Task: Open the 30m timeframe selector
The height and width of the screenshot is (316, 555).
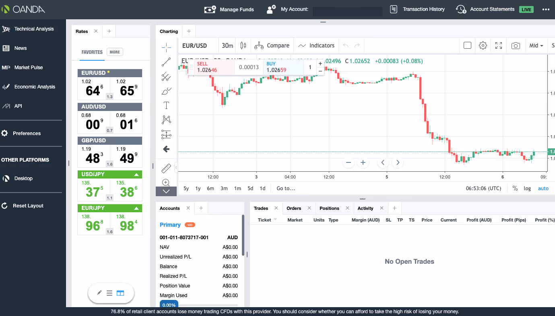Action: pyautogui.click(x=227, y=45)
